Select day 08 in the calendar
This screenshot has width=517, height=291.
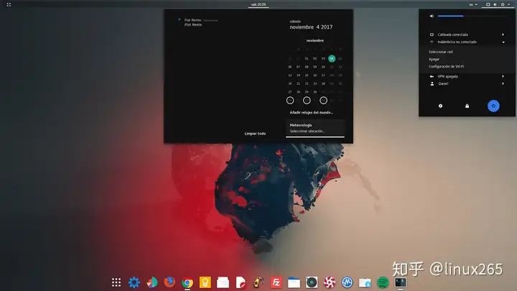pos(307,67)
